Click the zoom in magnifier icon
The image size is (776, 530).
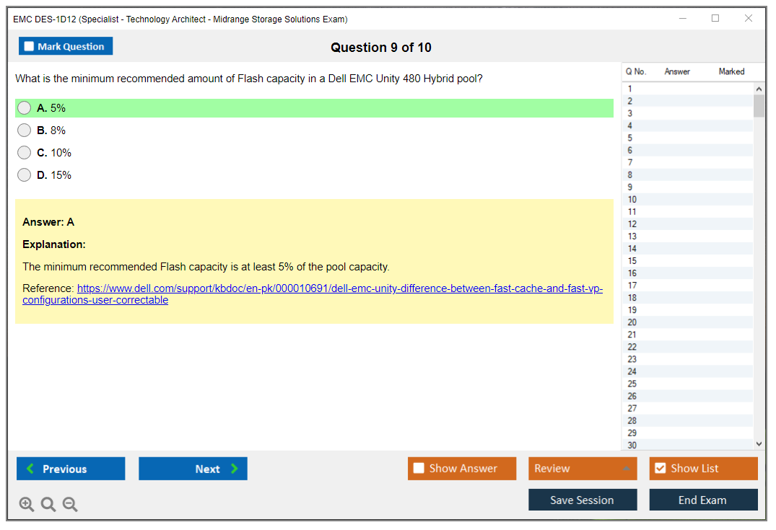27,505
